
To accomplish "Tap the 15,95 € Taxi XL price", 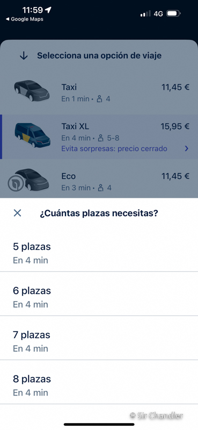I will (x=175, y=126).
